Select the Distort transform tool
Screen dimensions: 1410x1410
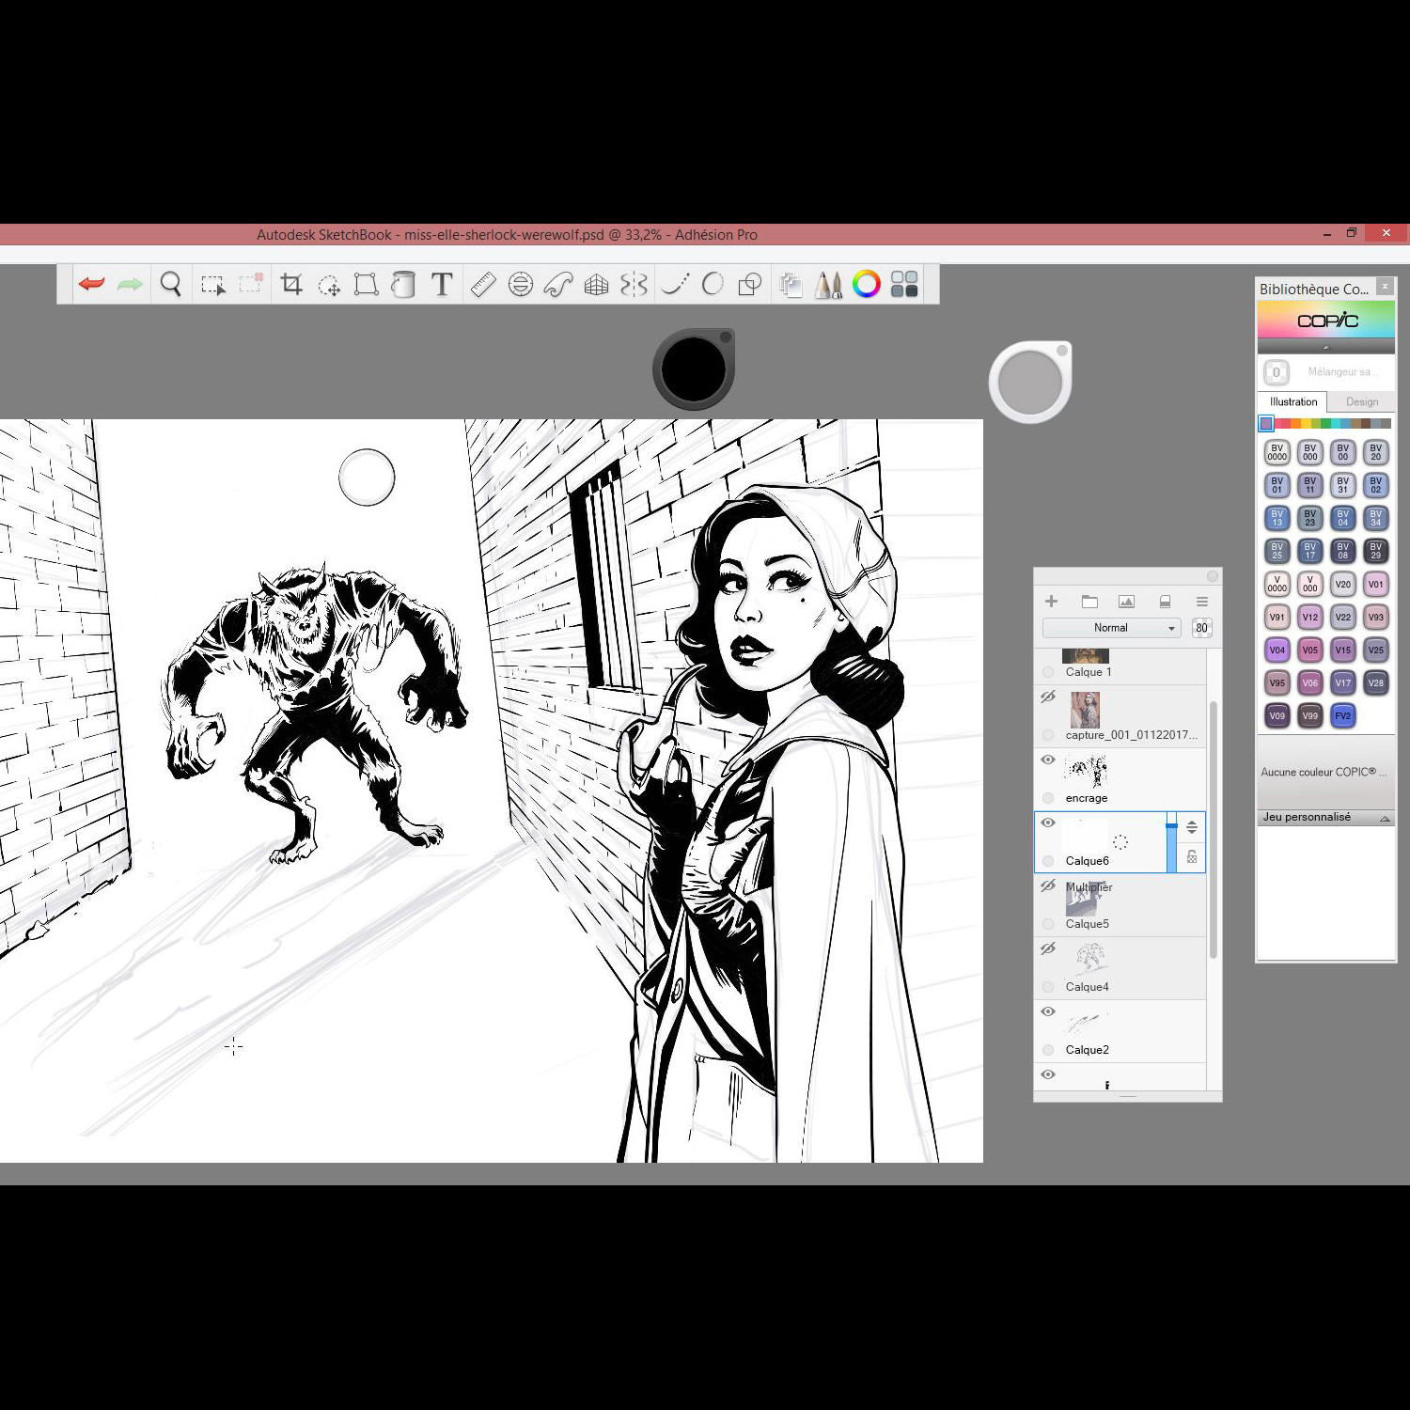pyautogui.click(x=366, y=284)
